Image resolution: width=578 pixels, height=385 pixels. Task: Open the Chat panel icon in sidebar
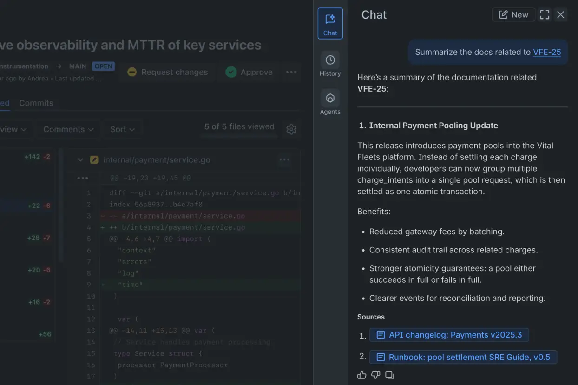pos(330,23)
